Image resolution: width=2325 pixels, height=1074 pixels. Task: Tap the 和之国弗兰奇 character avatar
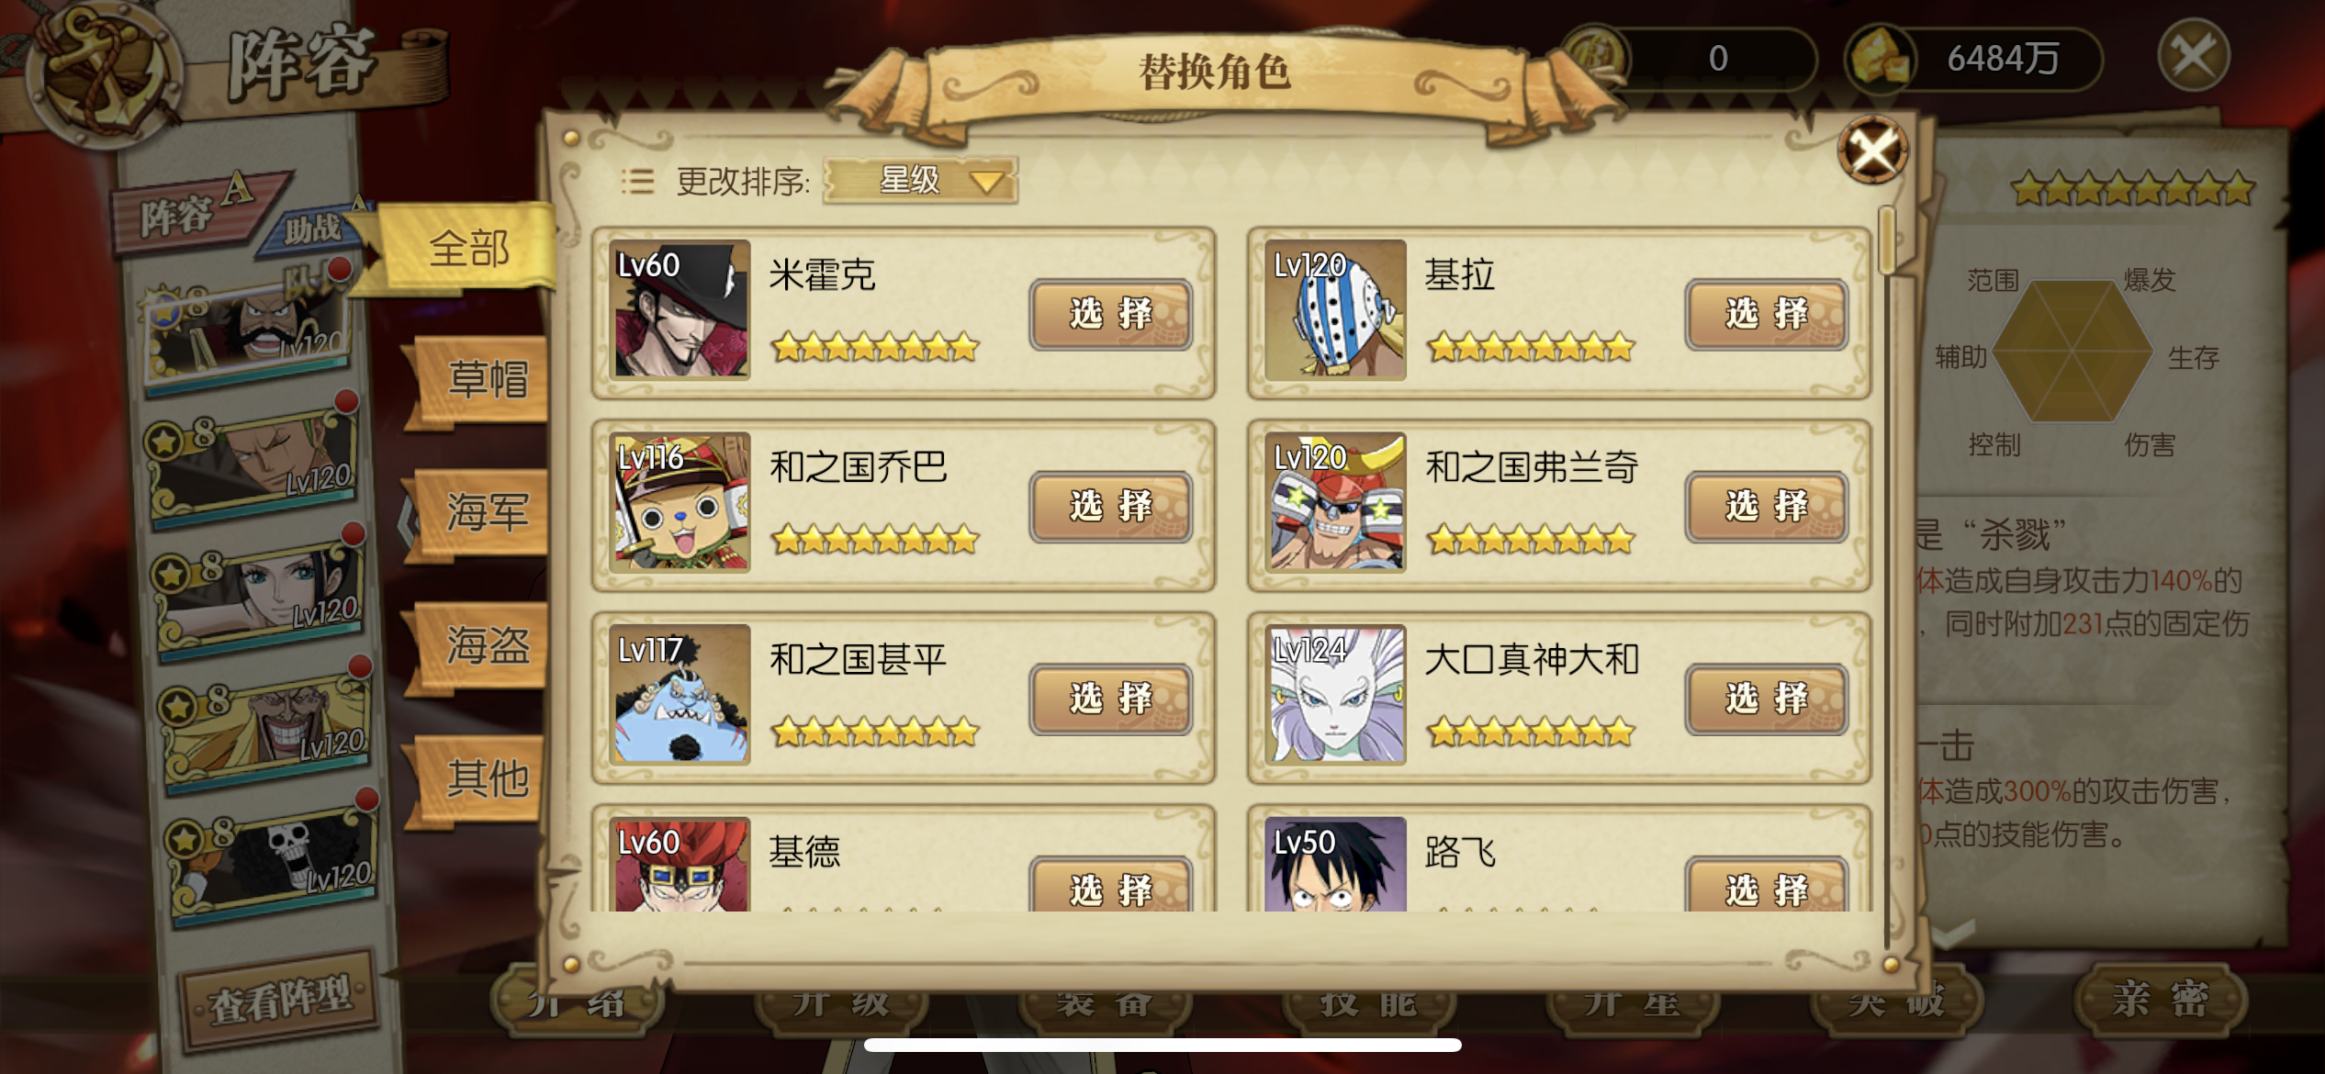click(1336, 502)
